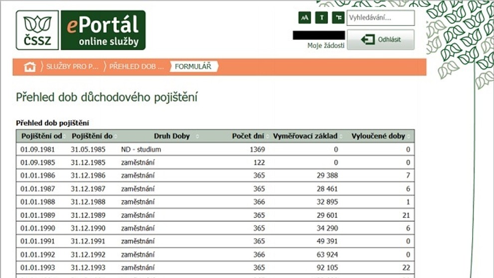Select the date cell 01.01.1993
The image size is (494, 278).
pyautogui.click(x=37, y=268)
